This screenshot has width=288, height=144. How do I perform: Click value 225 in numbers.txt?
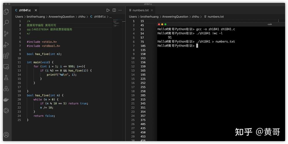pyautogui.click(x=143, y=79)
